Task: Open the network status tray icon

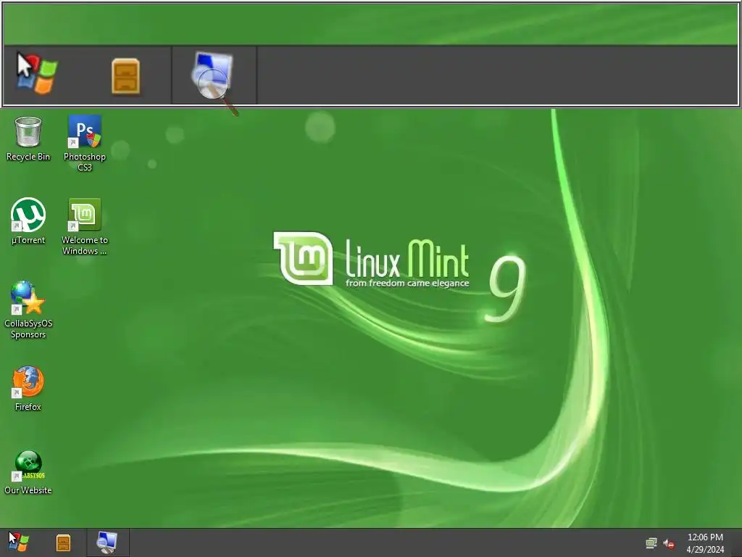Action: pyautogui.click(x=651, y=543)
